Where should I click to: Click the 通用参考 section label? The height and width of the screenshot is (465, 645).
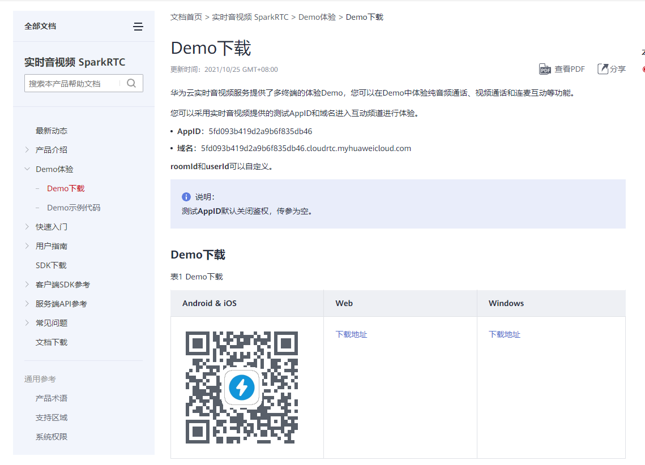coord(40,379)
